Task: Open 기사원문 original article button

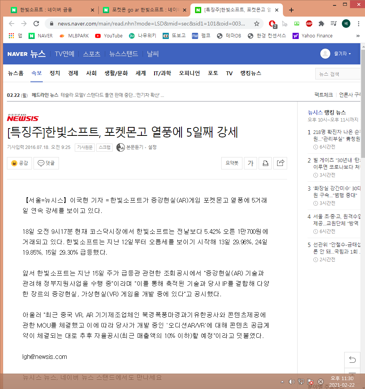Action: [85, 147]
